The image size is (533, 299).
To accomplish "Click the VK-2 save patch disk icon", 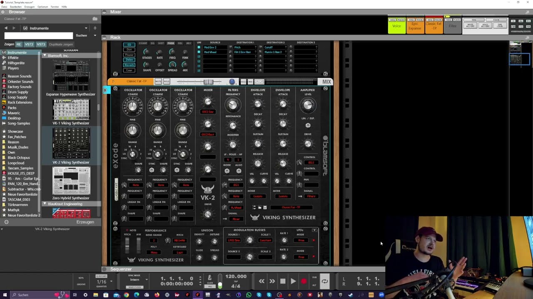I will tap(265, 207).
